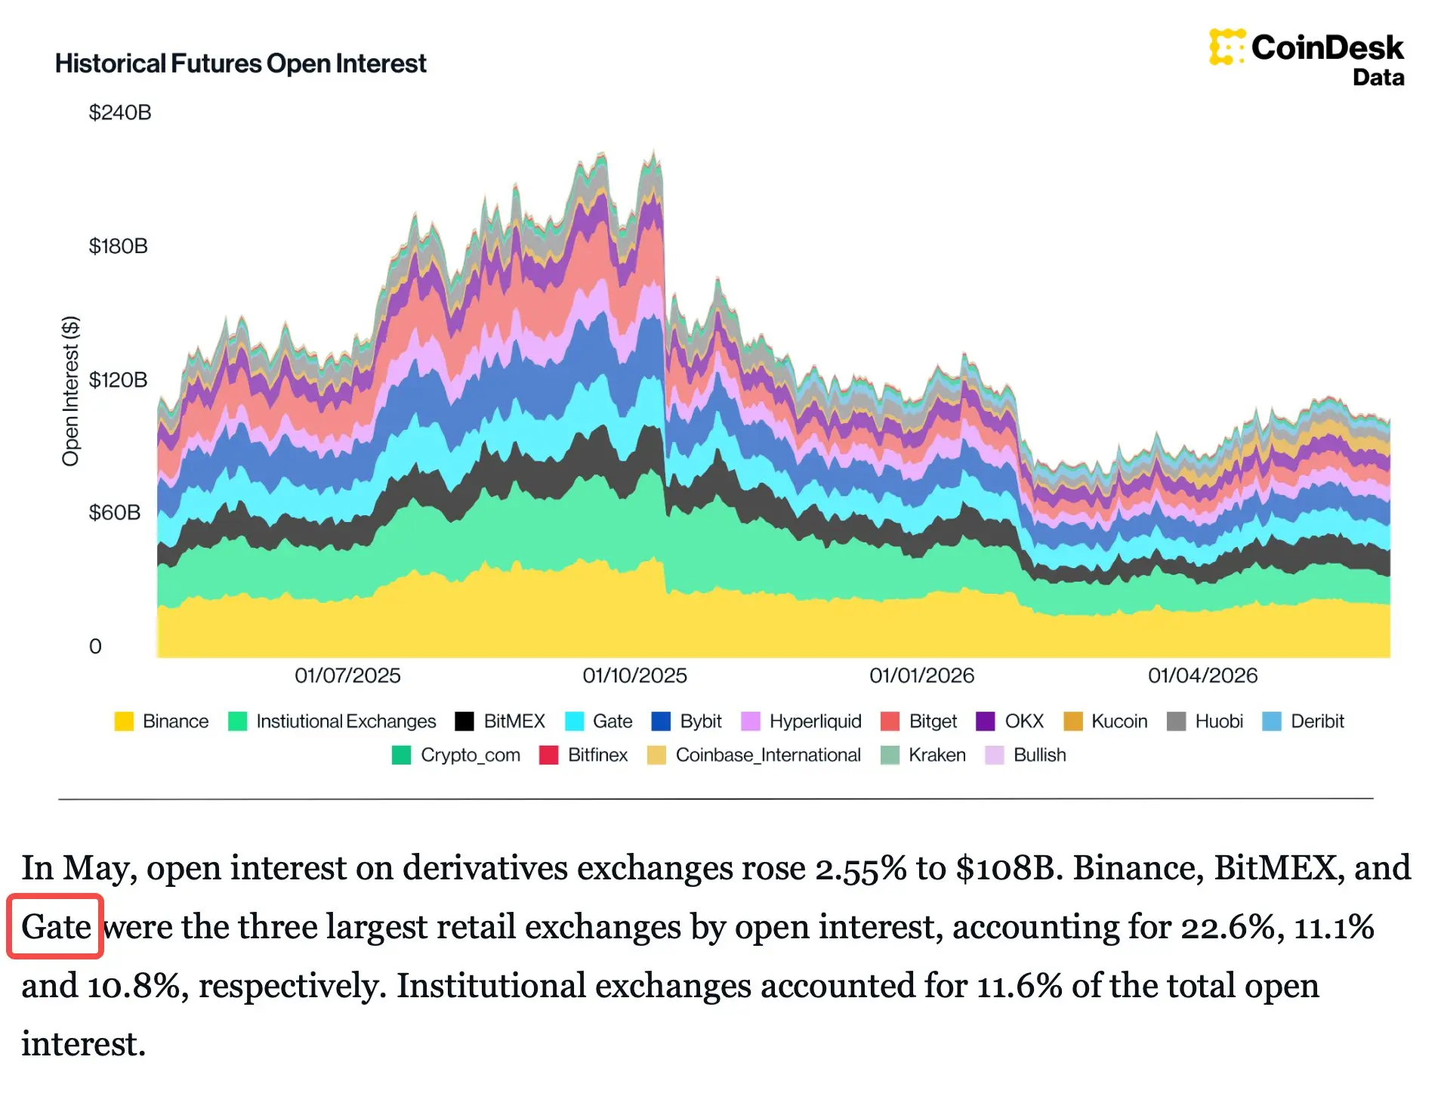Click the Bitfinex red legend swatch
This screenshot has height=1103, width=1441.
coord(548,755)
